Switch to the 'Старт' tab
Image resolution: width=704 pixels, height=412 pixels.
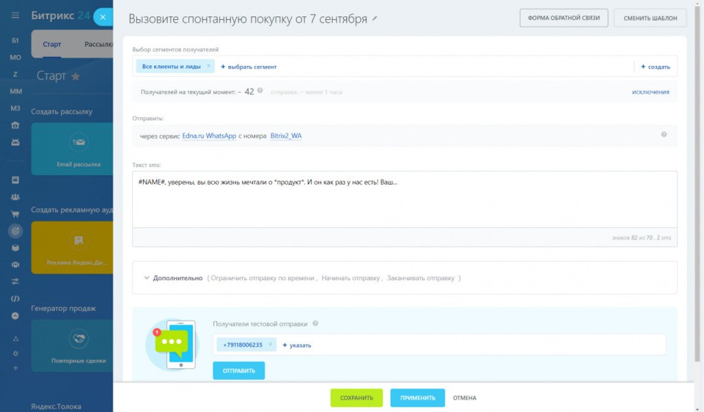click(x=52, y=45)
